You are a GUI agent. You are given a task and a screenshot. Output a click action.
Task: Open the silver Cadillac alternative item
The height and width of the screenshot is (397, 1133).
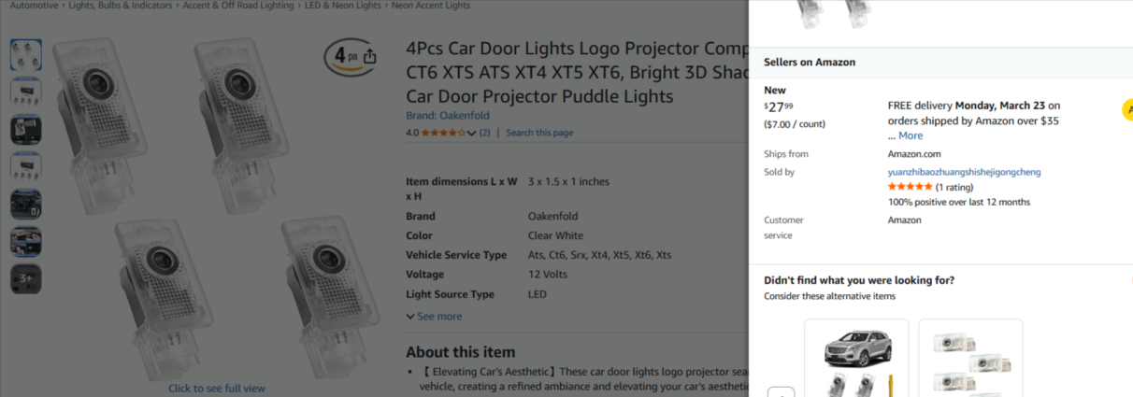coord(856,360)
